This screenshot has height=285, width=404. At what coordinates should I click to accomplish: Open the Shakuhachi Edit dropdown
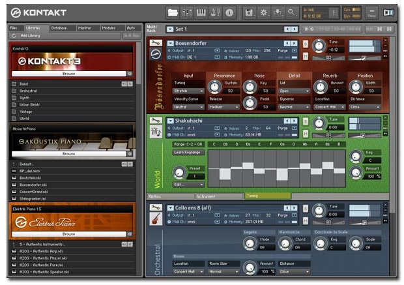click(x=188, y=185)
